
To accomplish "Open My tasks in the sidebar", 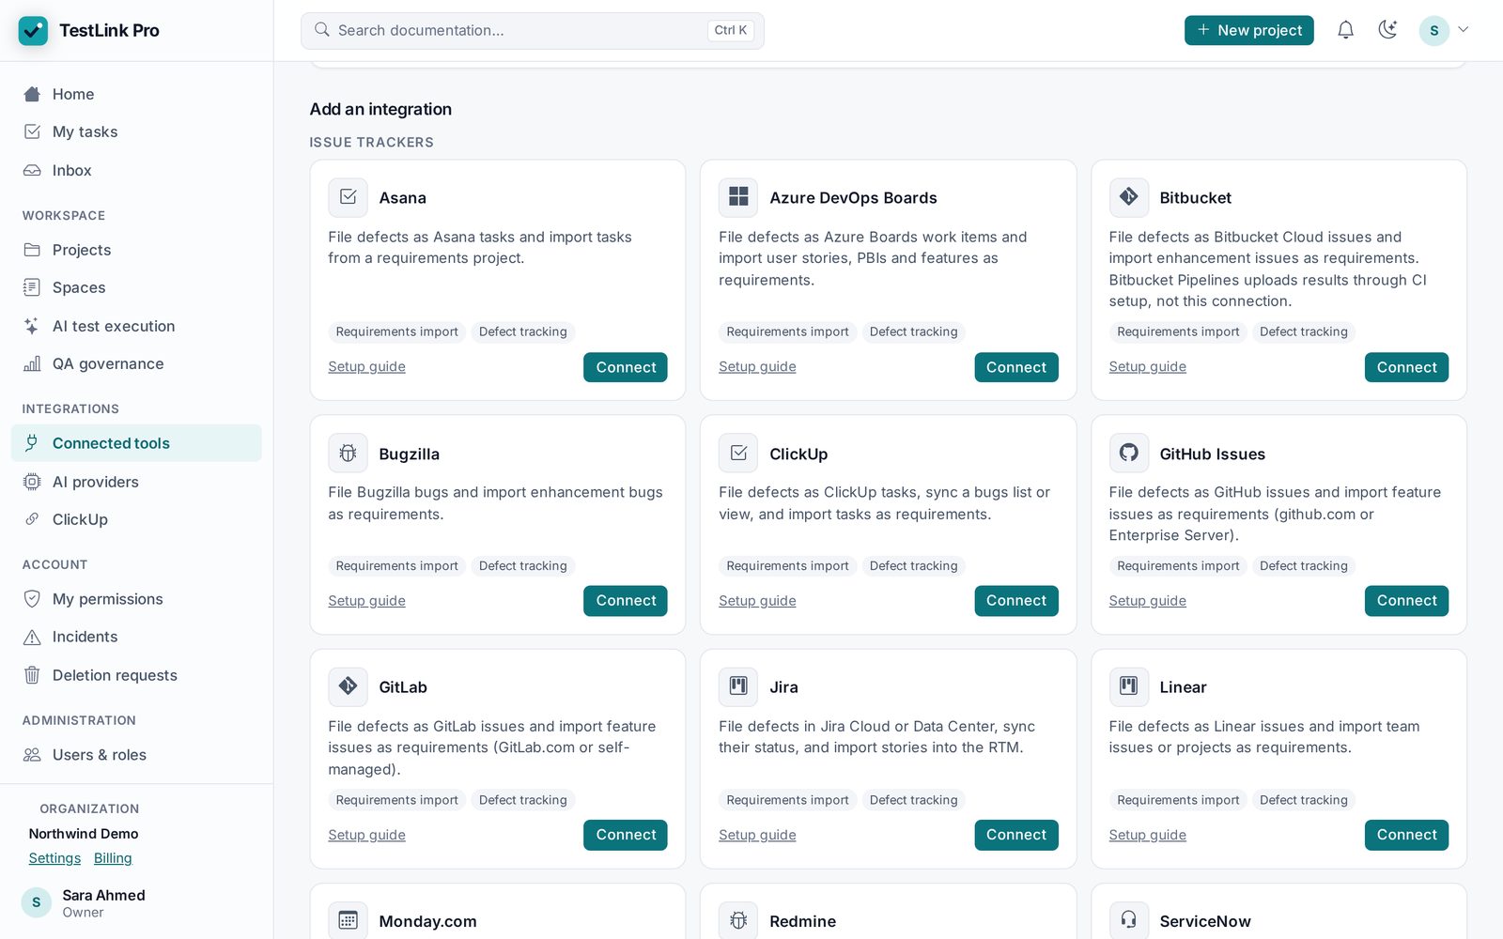I will pos(136,131).
